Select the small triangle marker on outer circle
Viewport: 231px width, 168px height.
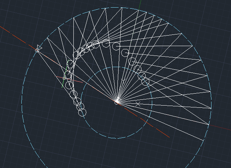tap(39, 47)
